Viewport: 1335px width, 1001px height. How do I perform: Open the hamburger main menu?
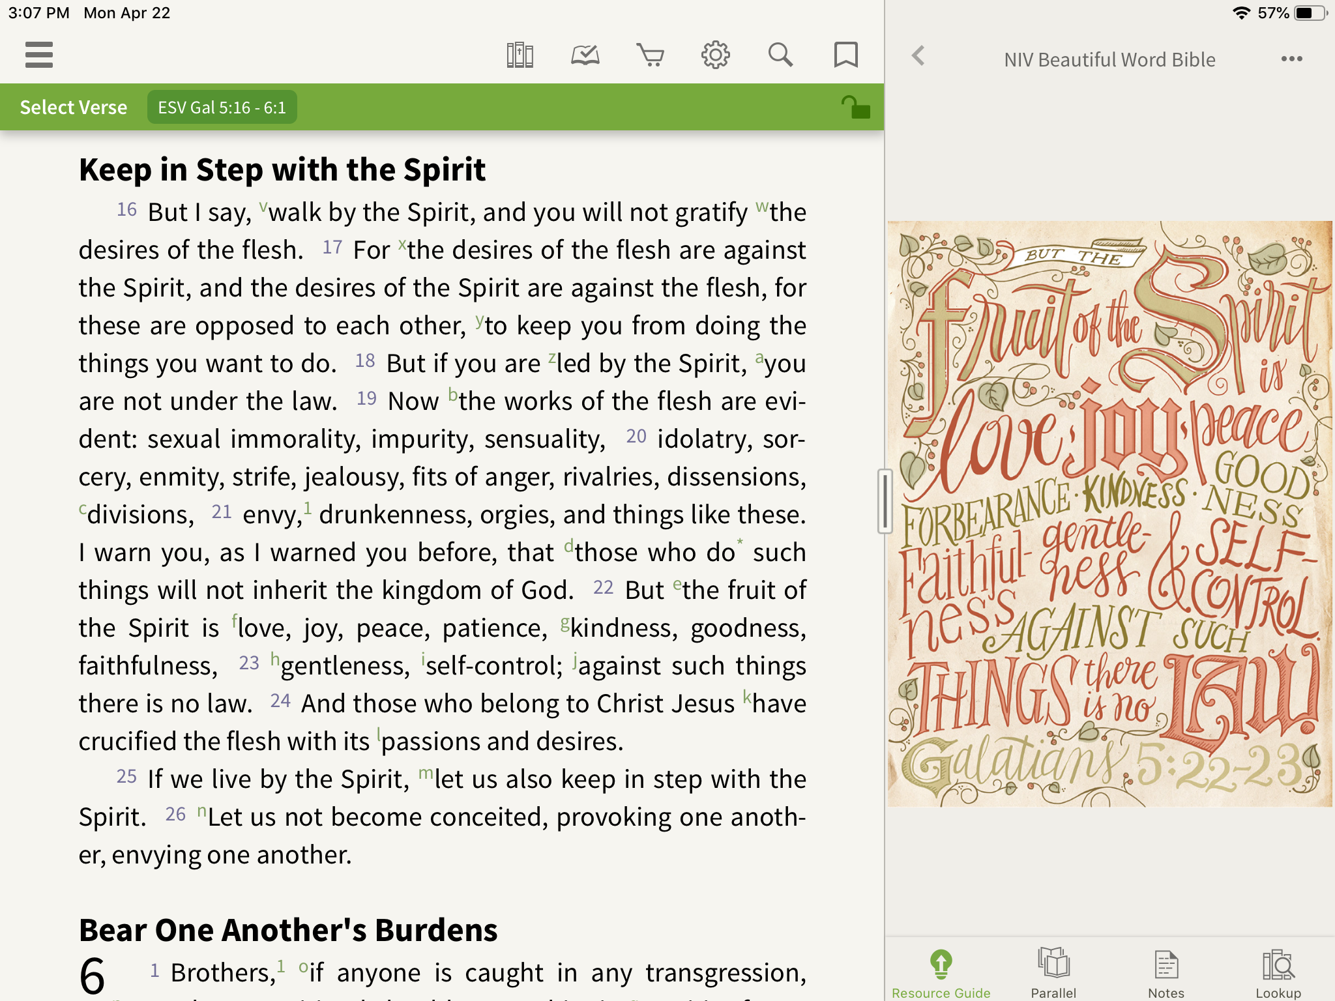tap(39, 55)
